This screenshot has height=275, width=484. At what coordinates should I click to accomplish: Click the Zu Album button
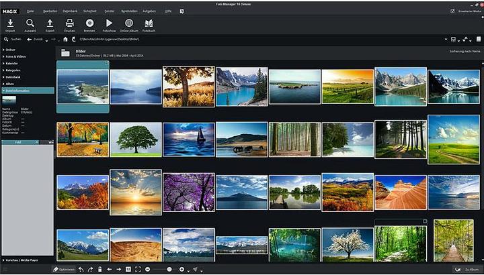click(x=467, y=270)
